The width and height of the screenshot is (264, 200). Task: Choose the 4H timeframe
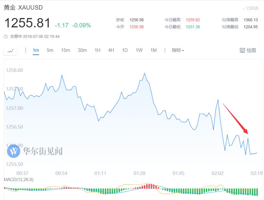pyautogui.click(x=111, y=50)
